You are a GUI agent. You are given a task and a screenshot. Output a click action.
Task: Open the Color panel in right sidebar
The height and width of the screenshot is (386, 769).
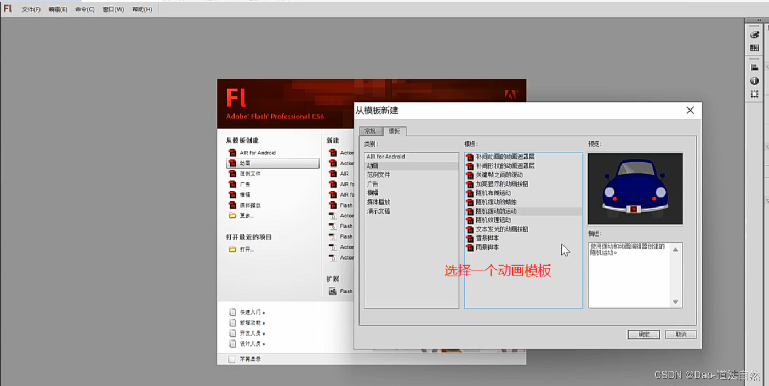pyautogui.click(x=754, y=34)
